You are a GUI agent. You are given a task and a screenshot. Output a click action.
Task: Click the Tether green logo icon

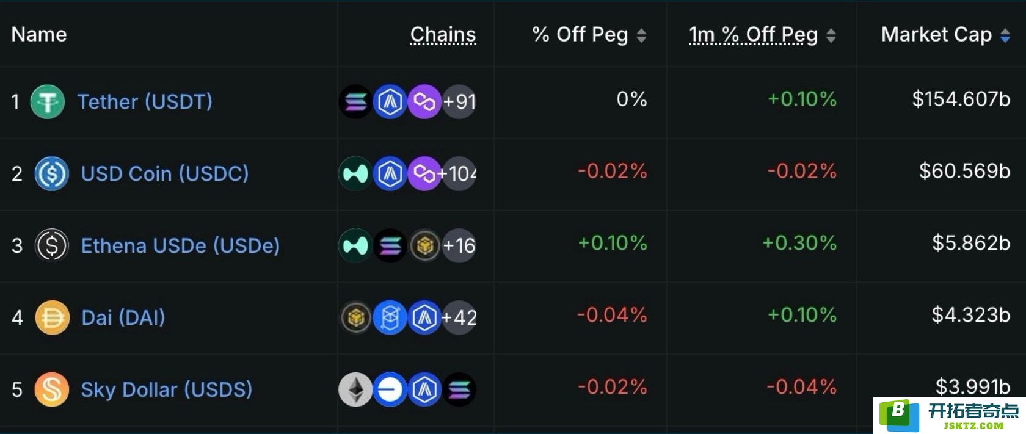point(48,101)
